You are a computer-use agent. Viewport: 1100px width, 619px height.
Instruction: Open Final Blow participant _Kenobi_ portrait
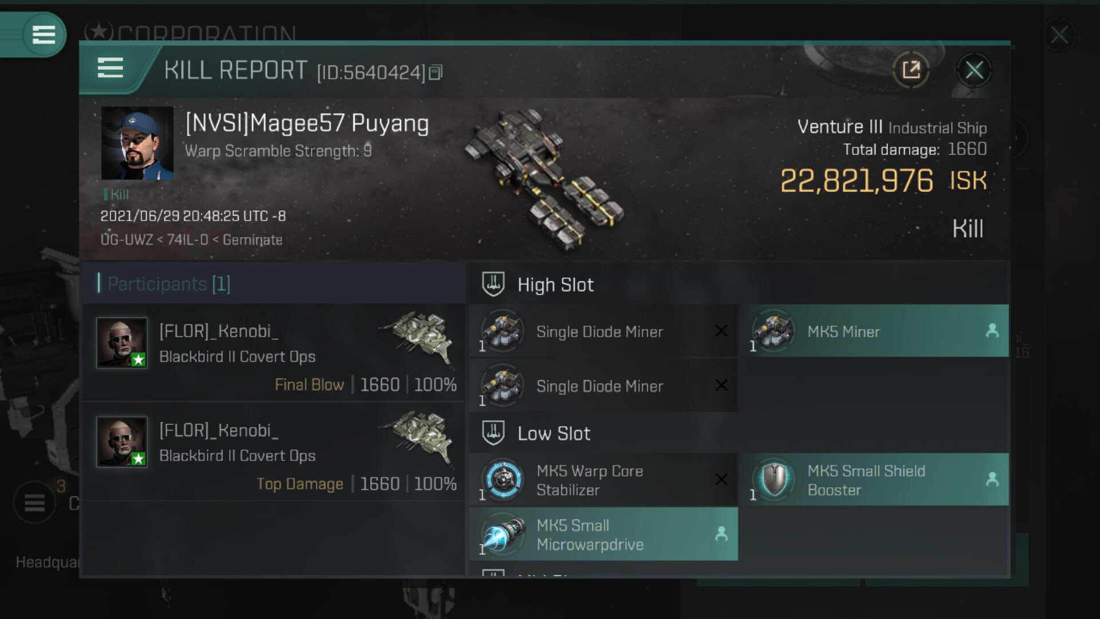point(122,343)
